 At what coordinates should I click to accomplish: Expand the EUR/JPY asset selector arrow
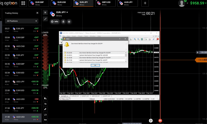pos(67,12)
